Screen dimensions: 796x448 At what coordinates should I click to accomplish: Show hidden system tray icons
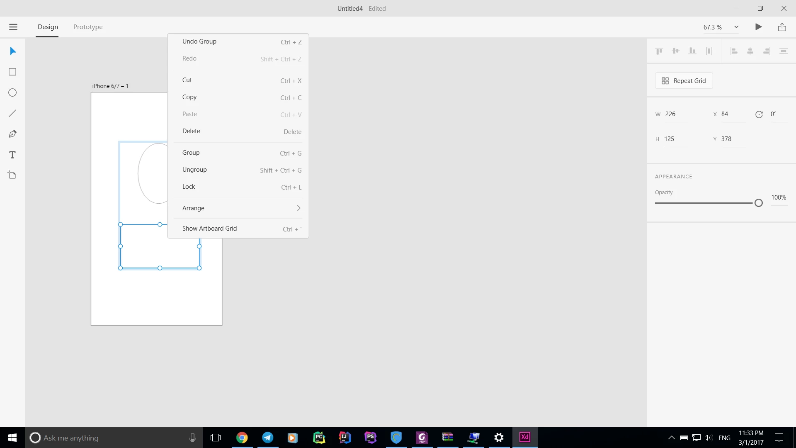[x=671, y=438]
